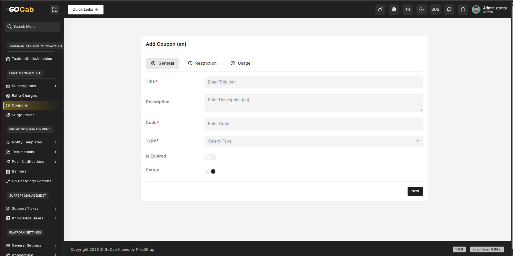Toggle dark mode moon icon
This screenshot has width=513, height=256.
pos(421,9)
